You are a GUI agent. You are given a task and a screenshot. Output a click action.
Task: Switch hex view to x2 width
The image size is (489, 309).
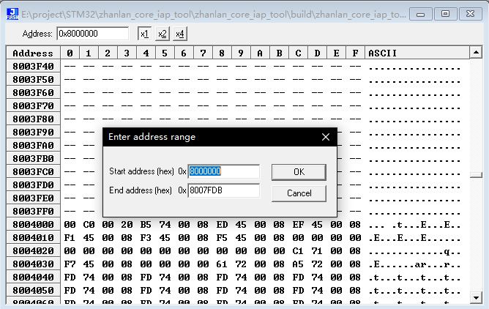[x=163, y=34]
